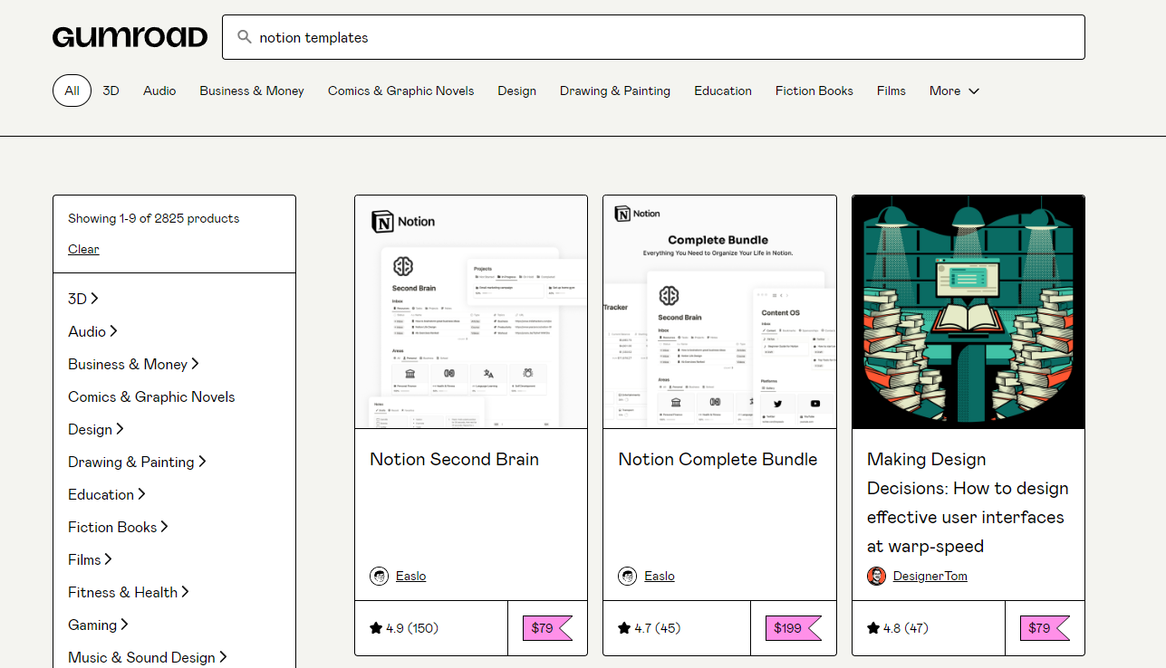Image resolution: width=1166 pixels, height=668 pixels.
Task: Open the Audio category in top bar
Action: point(159,91)
